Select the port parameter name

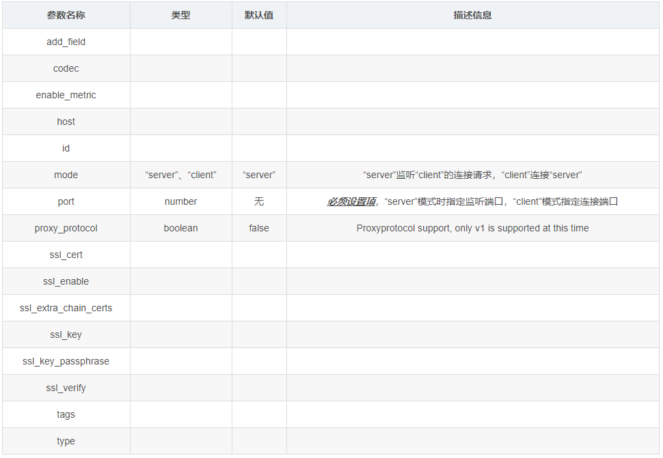[x=66, y=202]
